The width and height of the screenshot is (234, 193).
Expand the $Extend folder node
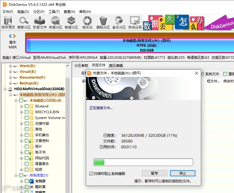click(22, 106)
